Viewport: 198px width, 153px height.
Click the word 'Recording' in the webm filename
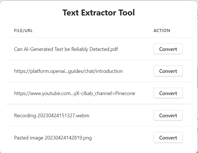tap(25, 116)
